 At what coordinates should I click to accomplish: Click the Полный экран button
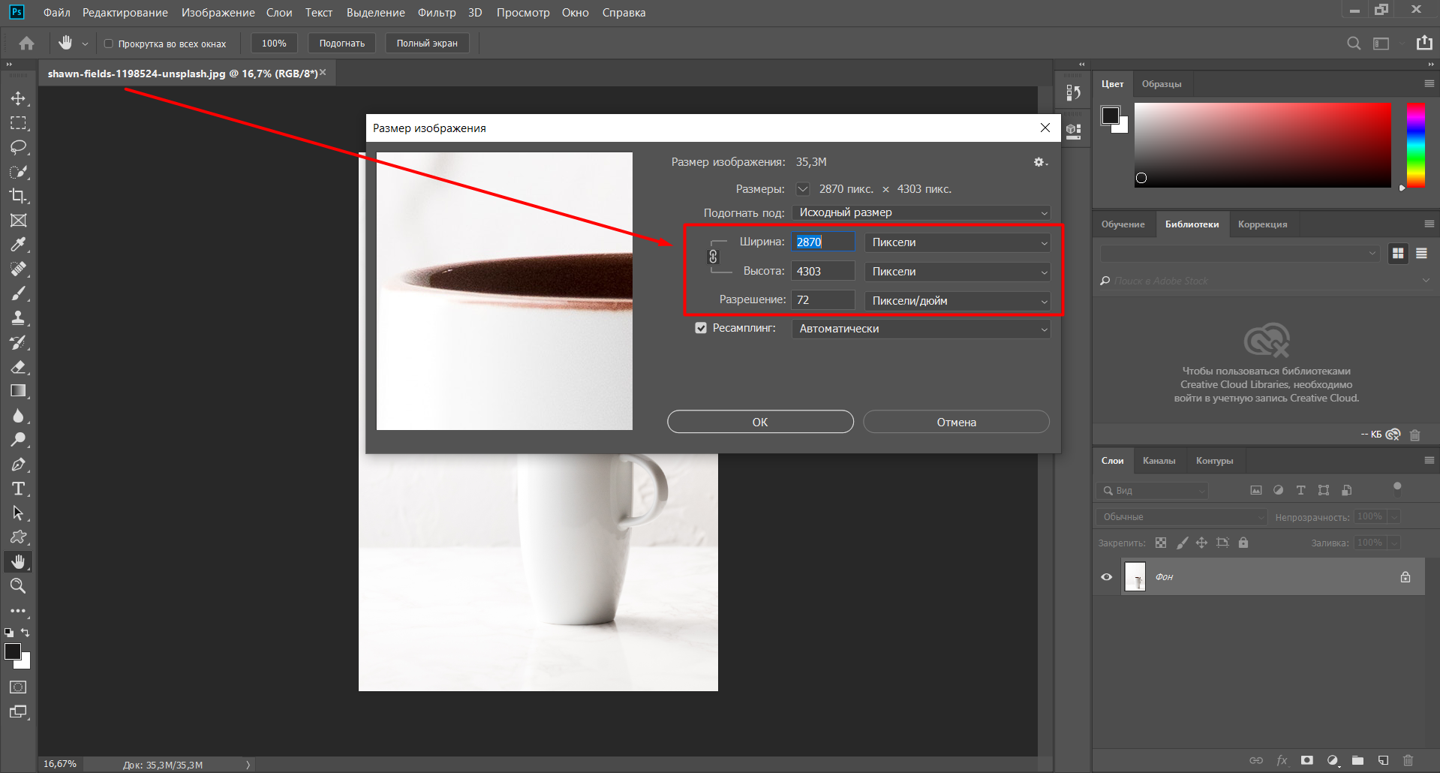pyautogui.click(x=427, y=44)
